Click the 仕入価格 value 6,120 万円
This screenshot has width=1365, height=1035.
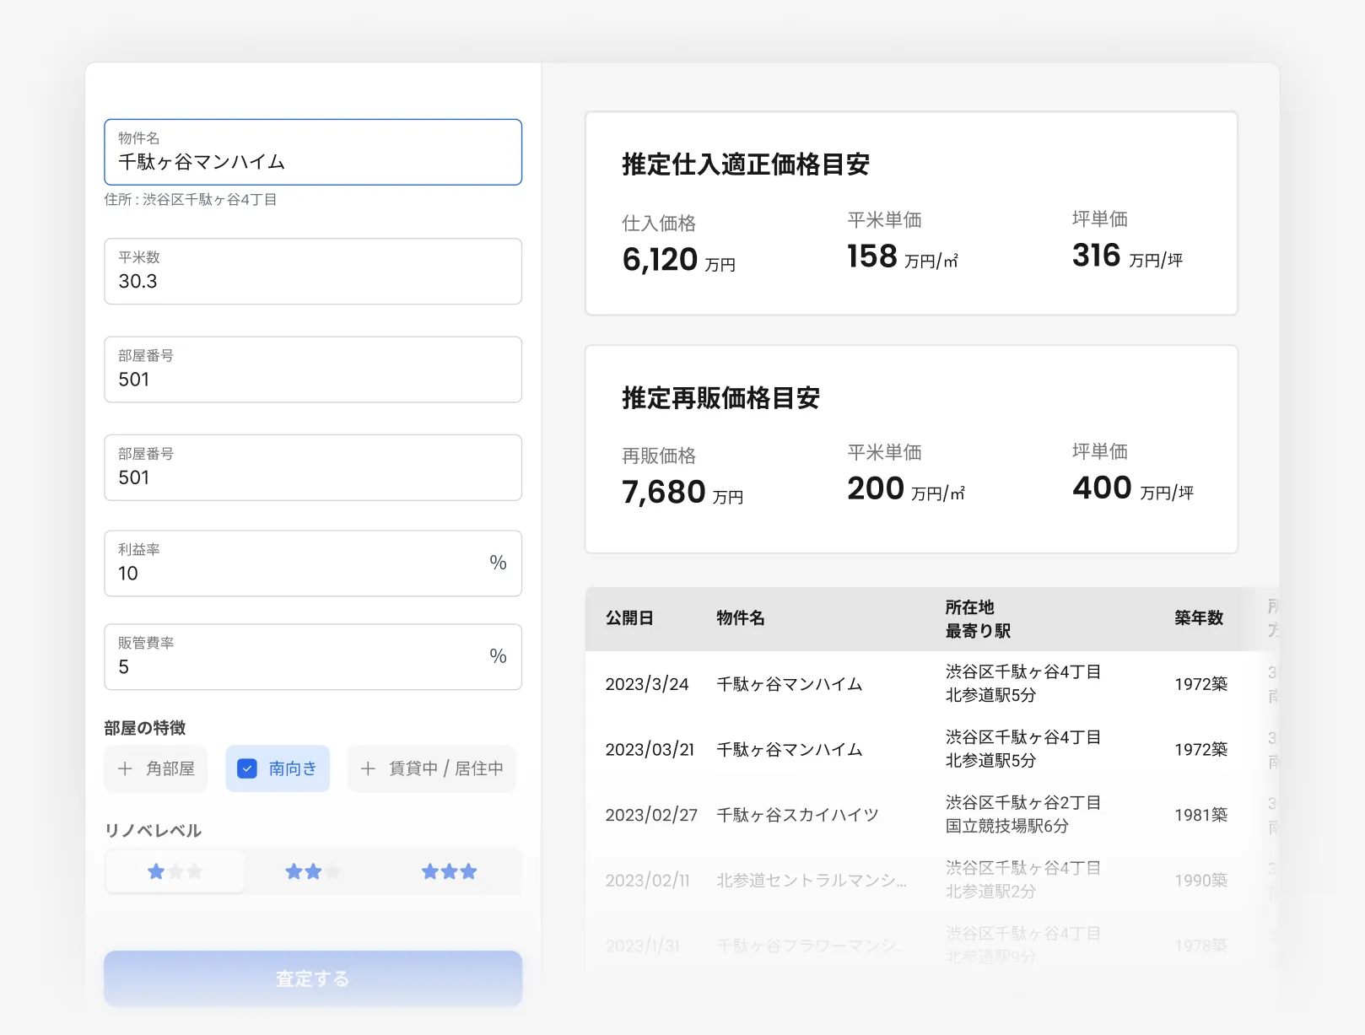coord(679,260)
